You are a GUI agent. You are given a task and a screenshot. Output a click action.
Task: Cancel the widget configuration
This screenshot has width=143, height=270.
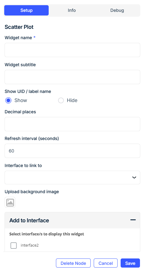point(106,263)
